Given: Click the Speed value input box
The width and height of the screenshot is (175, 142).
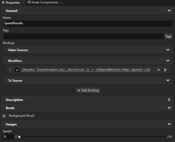Looking at the screenshot, I should pos(9,137).
